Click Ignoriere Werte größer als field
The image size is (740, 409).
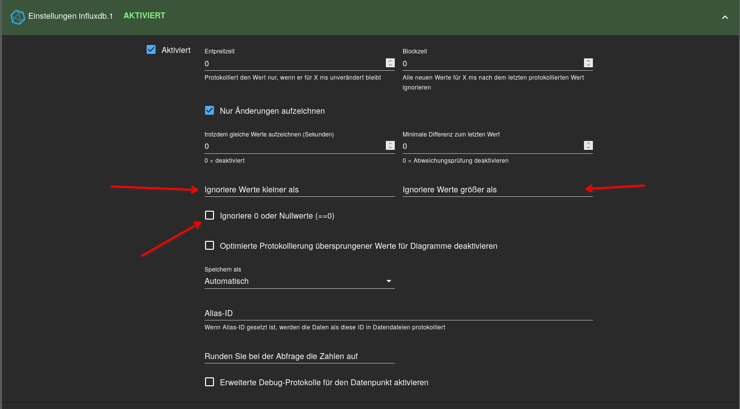coord(498,189)
